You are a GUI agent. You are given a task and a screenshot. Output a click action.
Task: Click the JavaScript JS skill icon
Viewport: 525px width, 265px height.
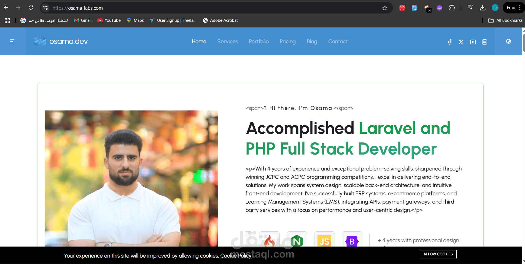324,239
